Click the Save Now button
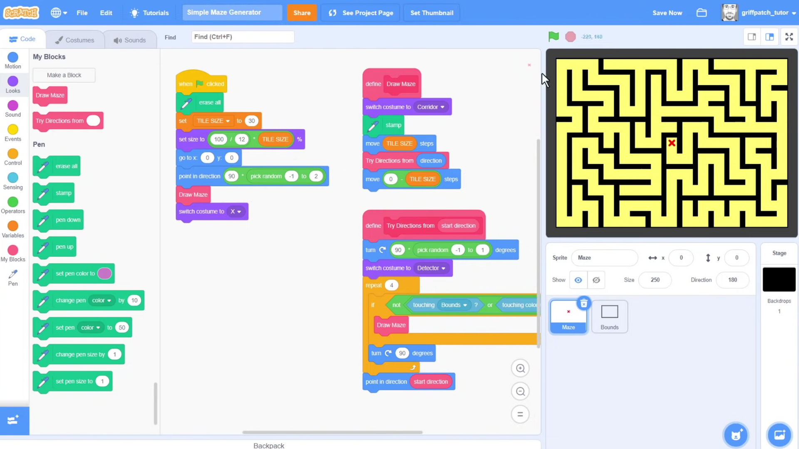 (x=667, y=12)
